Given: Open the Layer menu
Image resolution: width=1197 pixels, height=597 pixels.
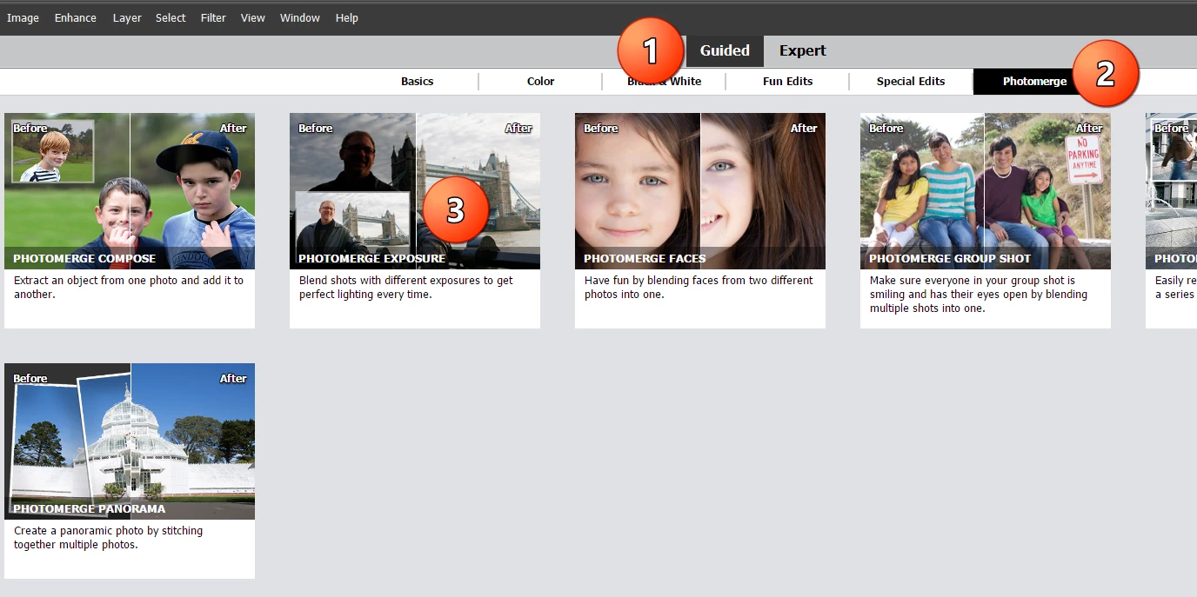Looking at the screenshot, I should point(127,17).
